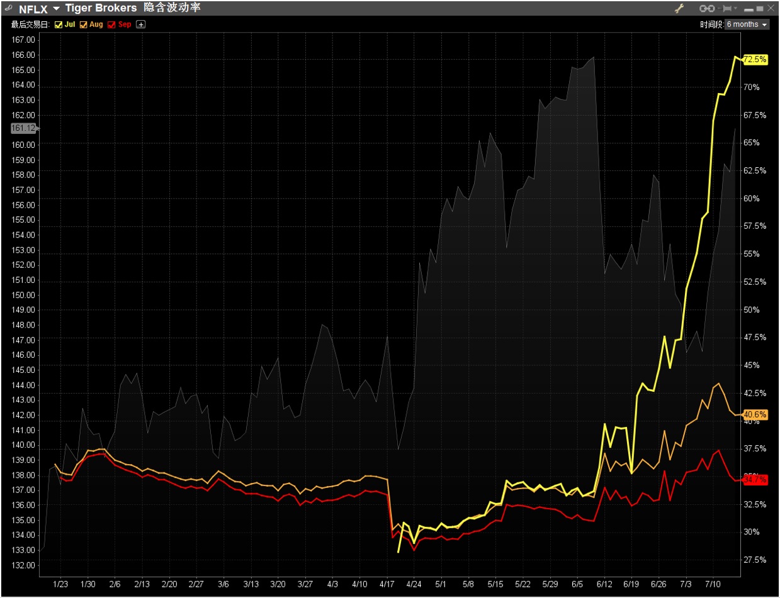The image size is (780, 598).
Task: Minimize the implied volatility panel
Action: tap(749, 9)
